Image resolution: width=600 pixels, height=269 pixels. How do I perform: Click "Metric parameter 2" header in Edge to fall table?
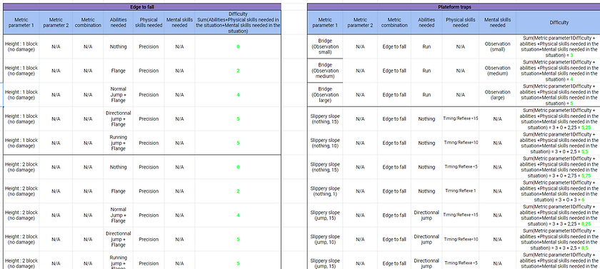pos(56,23)
